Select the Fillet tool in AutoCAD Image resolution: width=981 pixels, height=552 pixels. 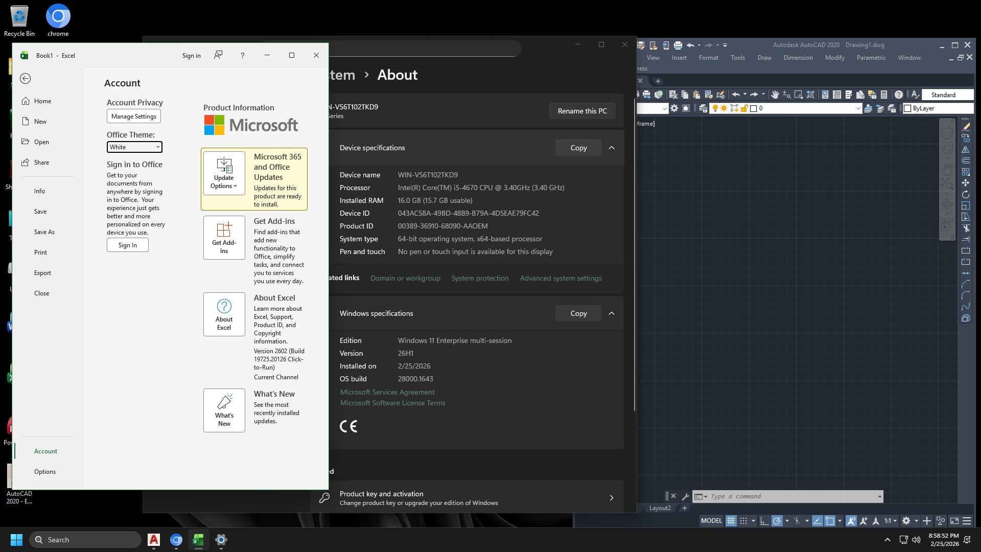966,295
